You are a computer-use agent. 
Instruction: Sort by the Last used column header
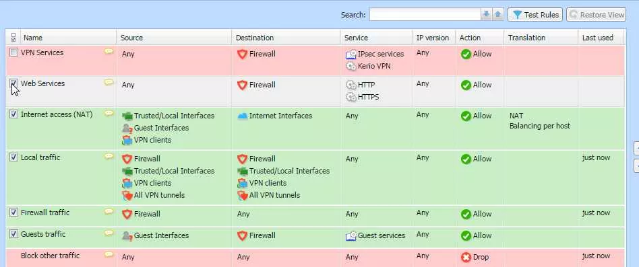coord(601,38)
